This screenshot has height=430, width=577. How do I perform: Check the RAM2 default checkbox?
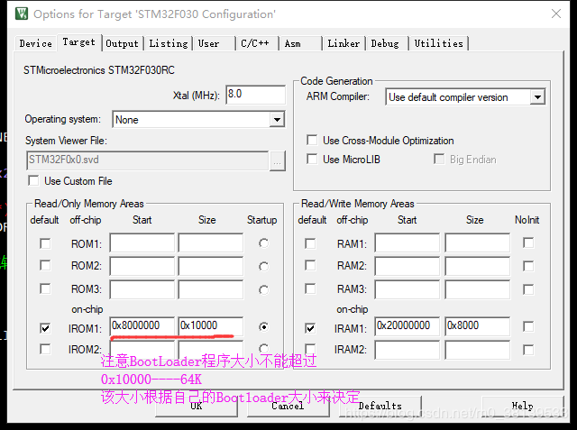310,265
